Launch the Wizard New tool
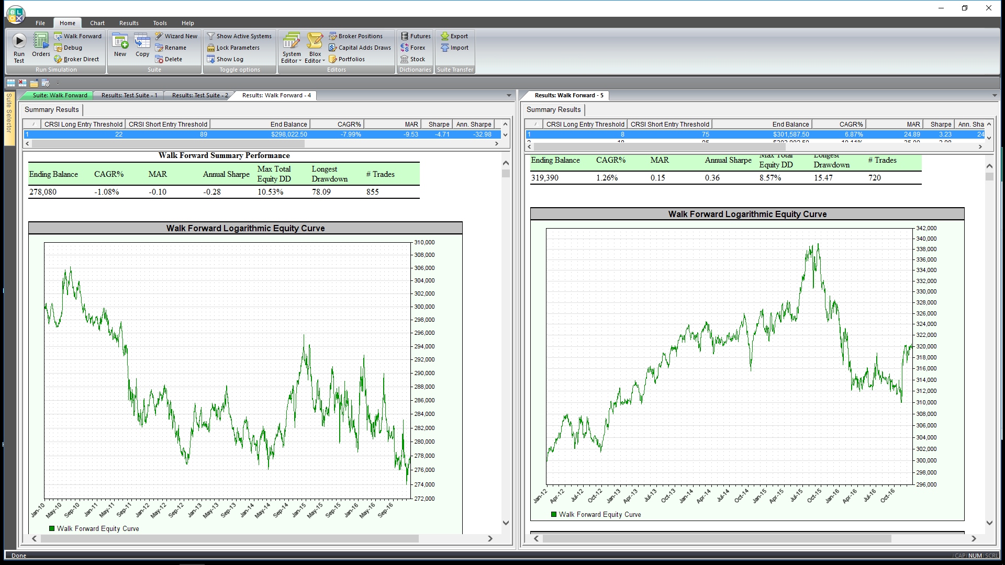1005x565 pixels. 176,36
